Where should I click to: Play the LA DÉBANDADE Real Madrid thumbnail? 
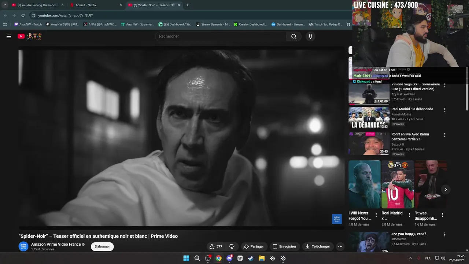click(x=369, y=118)
